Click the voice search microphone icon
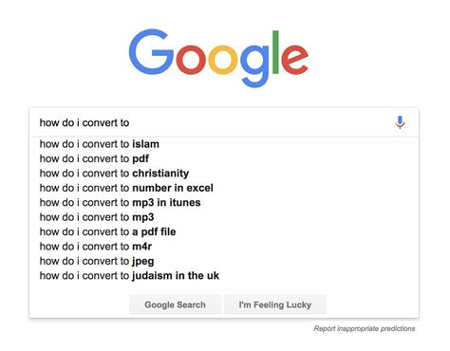Image resolution: width=450 pixels, height=351 pixels. coord(400,122)
